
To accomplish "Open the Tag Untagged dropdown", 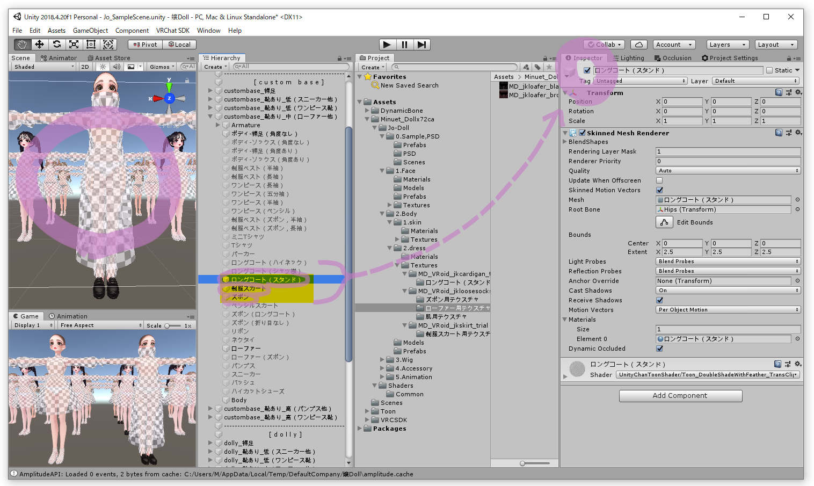I will (641, 81).
